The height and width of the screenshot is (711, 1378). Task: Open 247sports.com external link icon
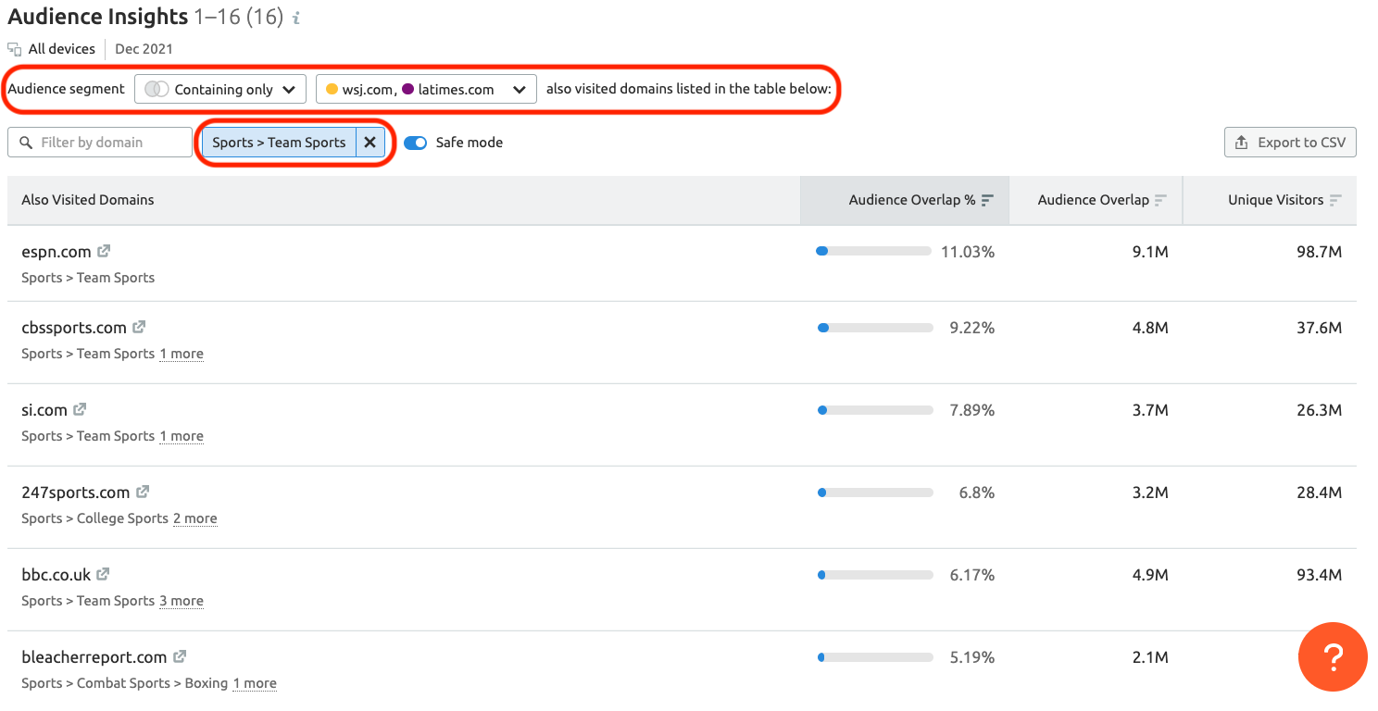click(143, 492)
